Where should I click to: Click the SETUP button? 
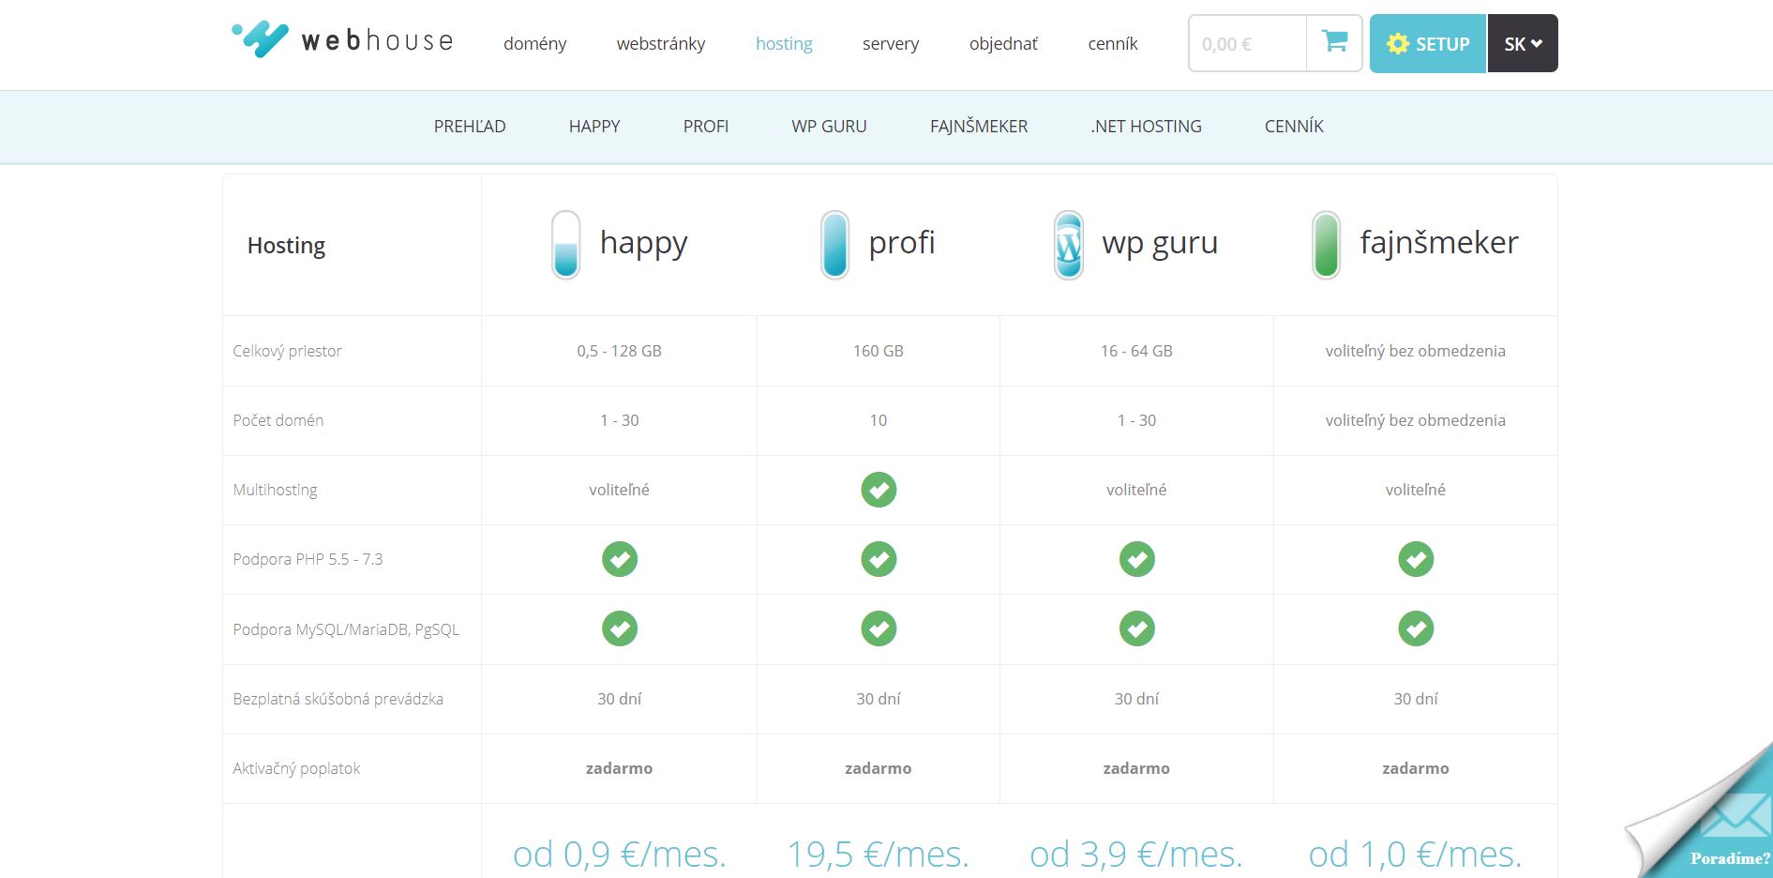pos(1428,43)
